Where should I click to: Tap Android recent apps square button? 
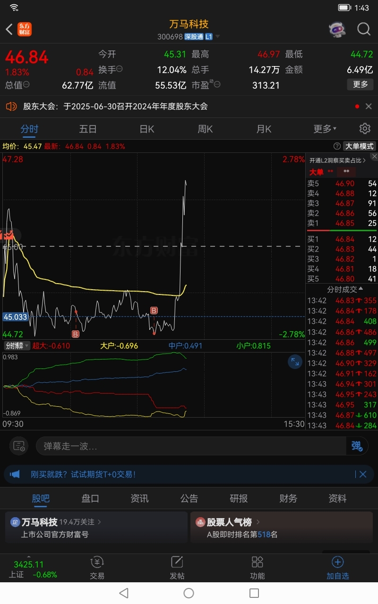(x=254, y=593)
